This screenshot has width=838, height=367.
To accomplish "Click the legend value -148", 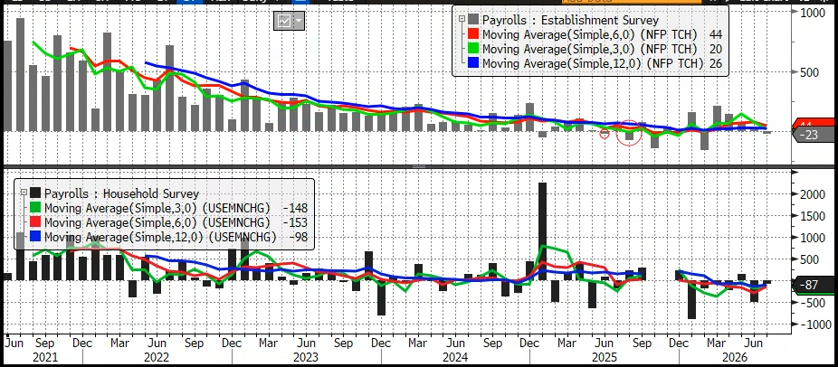I will [x=296, y=208].
